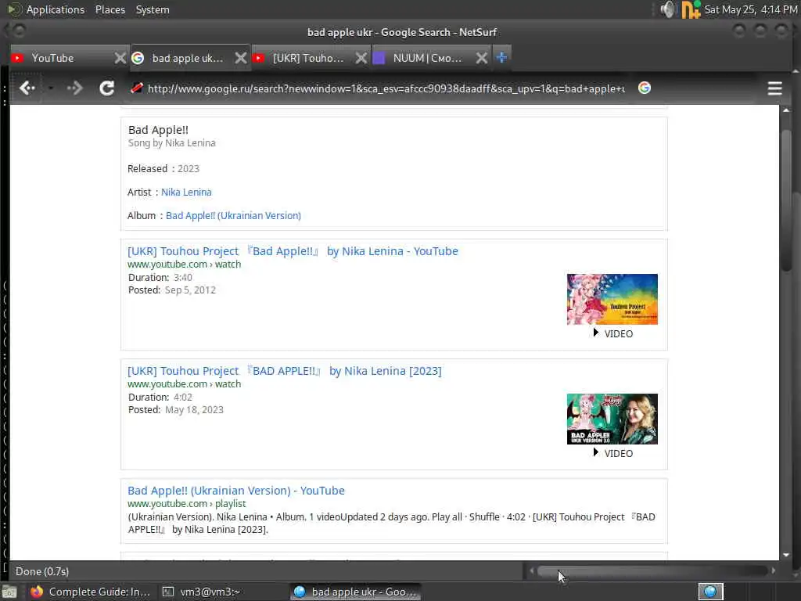The image size is (801, 601).
Task: Click the distro logo beside Applications
Action: pyautogui.click(x=14, y=9)
